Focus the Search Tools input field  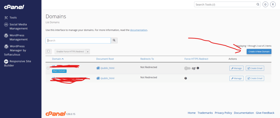point(224,5)
